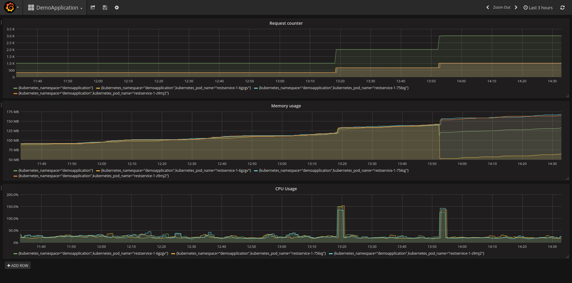Image resolution: width=572 pixels, height=283 pixels.
Task: Shift time range forward with right arrow
Action: [516, 7]
